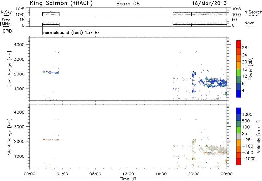This screenshot has width=262, height=181.
Task: Click the '-100' label on Velocity color bar
Action: point(248,146)
